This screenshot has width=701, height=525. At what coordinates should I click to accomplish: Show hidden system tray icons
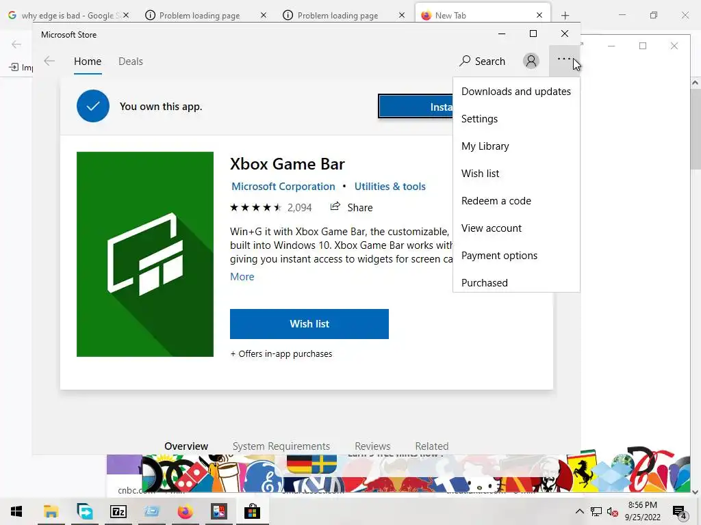(x=579, y=511)
